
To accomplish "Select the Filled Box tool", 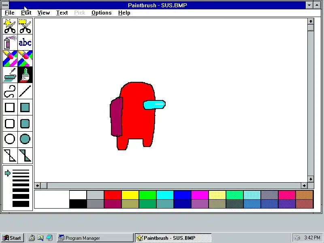I will pyautogui.click(x=25, y=107).
